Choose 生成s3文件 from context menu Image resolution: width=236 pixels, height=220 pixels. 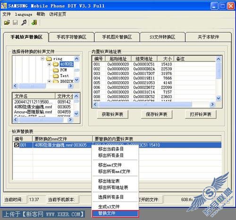pos(115,207)
